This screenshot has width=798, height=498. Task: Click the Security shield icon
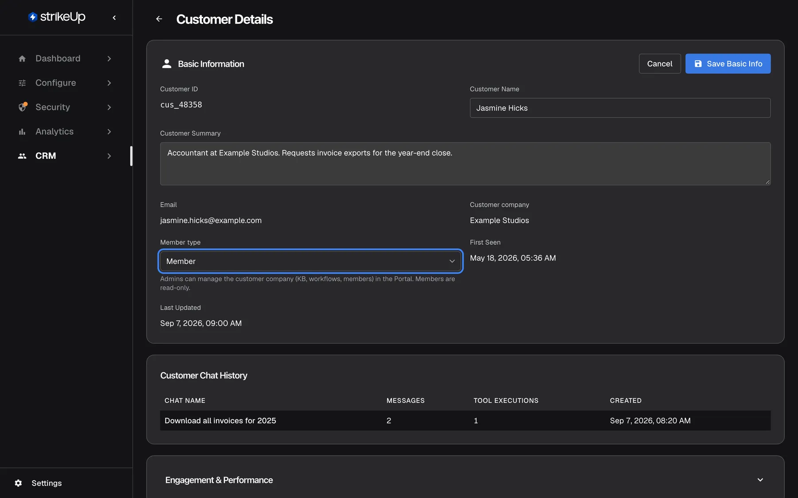click(23, 107)
